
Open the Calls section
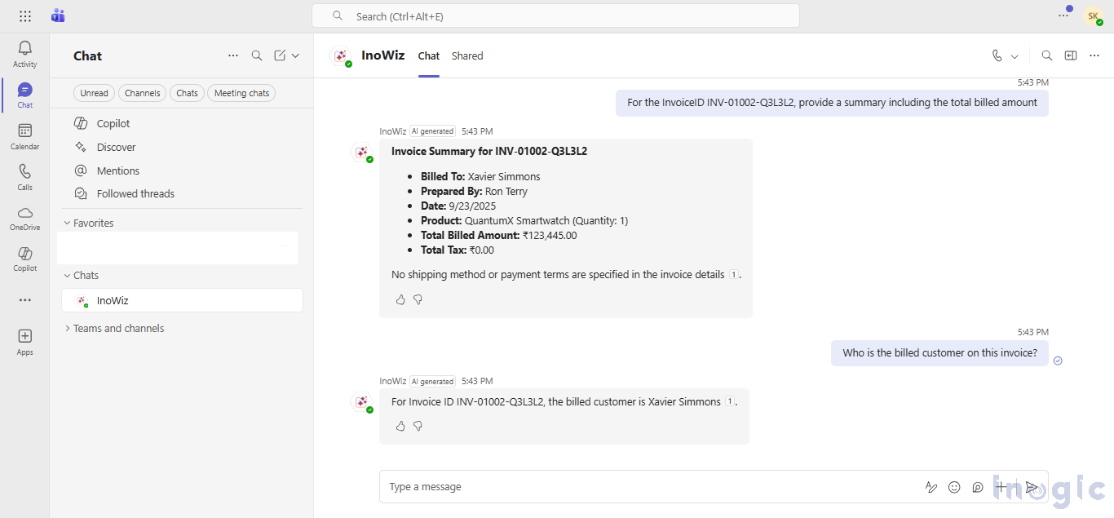[25, 176]
